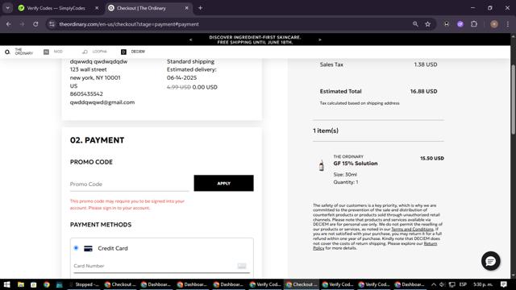Open the 'Stopped' taskbar window
This screenshot has width=516, height=290.
[x=84, y=284]
